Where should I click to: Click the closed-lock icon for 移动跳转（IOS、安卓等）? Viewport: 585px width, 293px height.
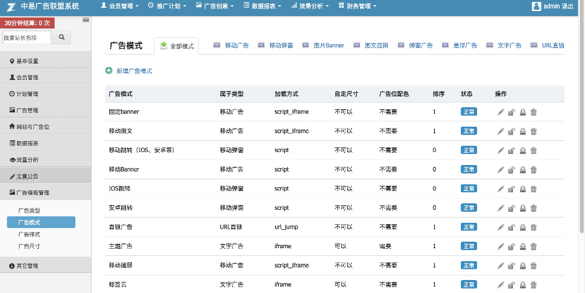coord(523,150)
